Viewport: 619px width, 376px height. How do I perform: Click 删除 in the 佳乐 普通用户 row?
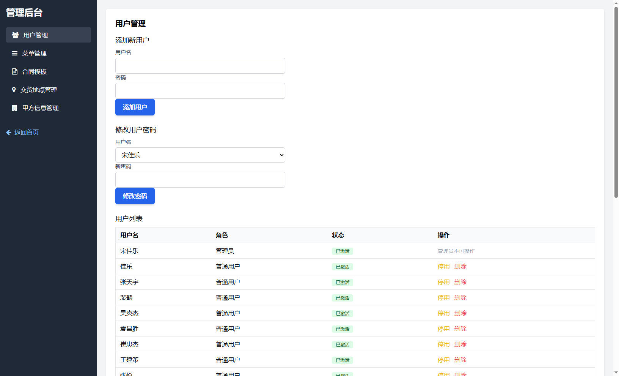460,267
